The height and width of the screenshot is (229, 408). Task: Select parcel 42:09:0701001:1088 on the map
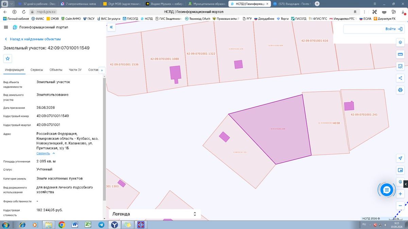pos(165,59)
